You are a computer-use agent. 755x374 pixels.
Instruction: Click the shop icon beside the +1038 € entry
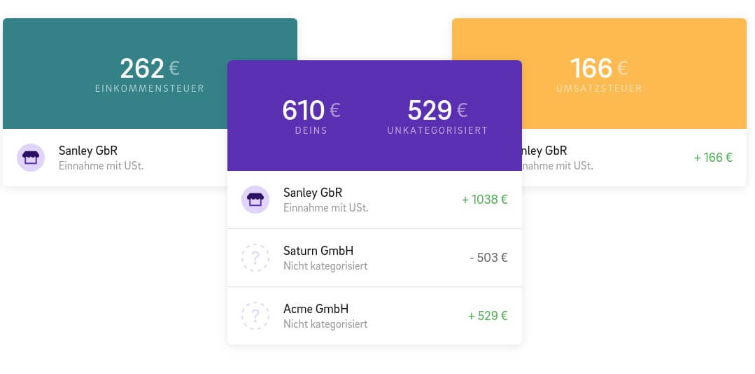(x=255, y=200)
